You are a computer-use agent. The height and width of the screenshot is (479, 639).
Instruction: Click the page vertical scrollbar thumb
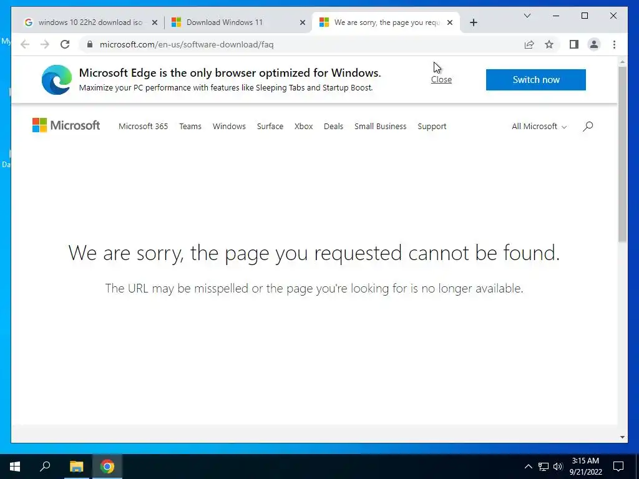622,155
